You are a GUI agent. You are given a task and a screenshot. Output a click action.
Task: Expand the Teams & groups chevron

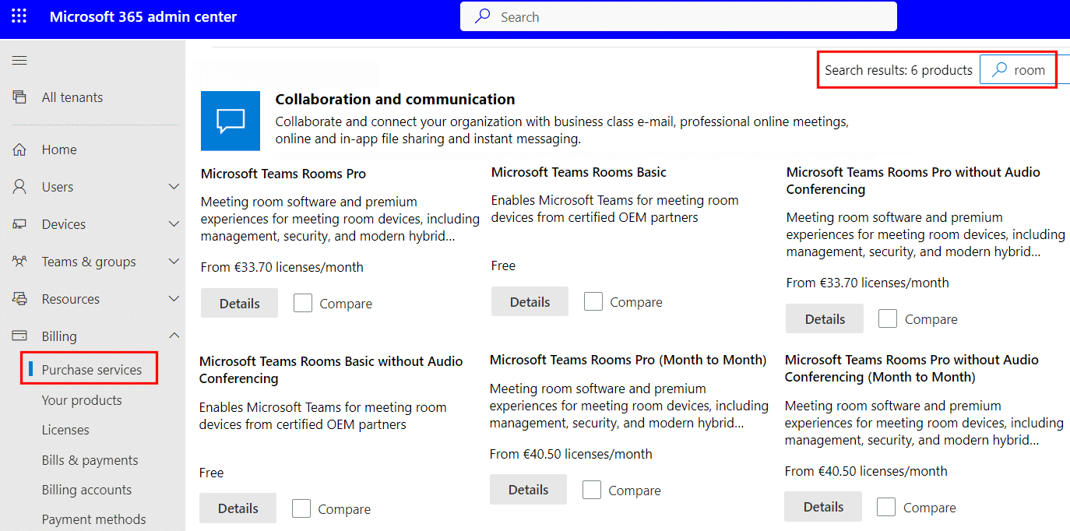coord(174,262)
